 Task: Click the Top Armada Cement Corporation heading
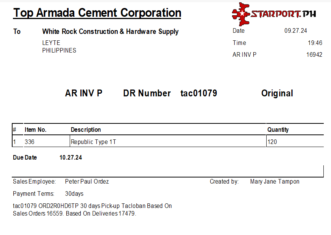[x=97, y=13]
